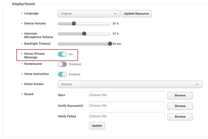Turn off Server Private Message toggle
The image size is (208, 139).
tap(62, 54)
